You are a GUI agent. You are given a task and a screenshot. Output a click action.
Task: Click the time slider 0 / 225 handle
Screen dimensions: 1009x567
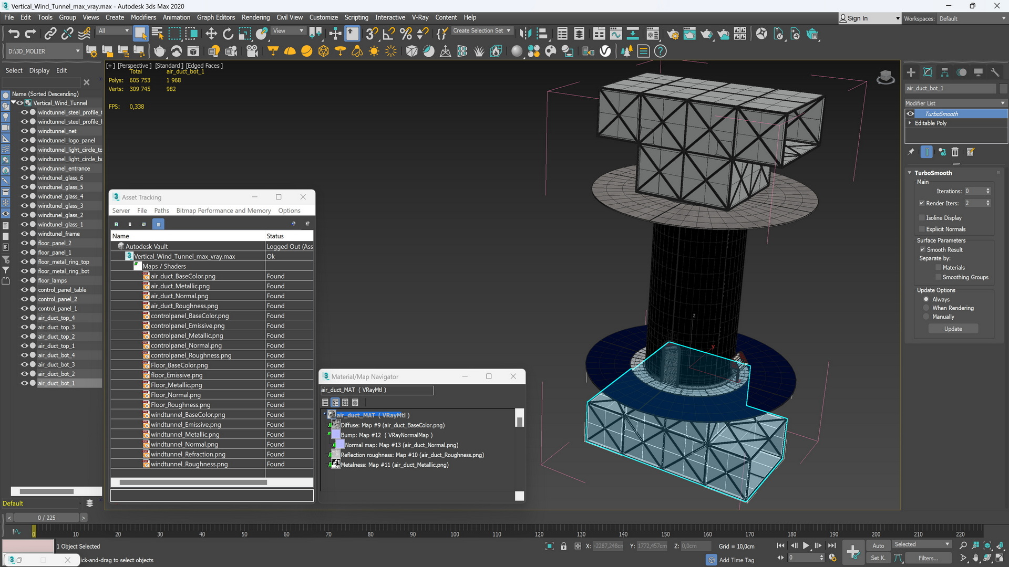(x=46, y=518)
